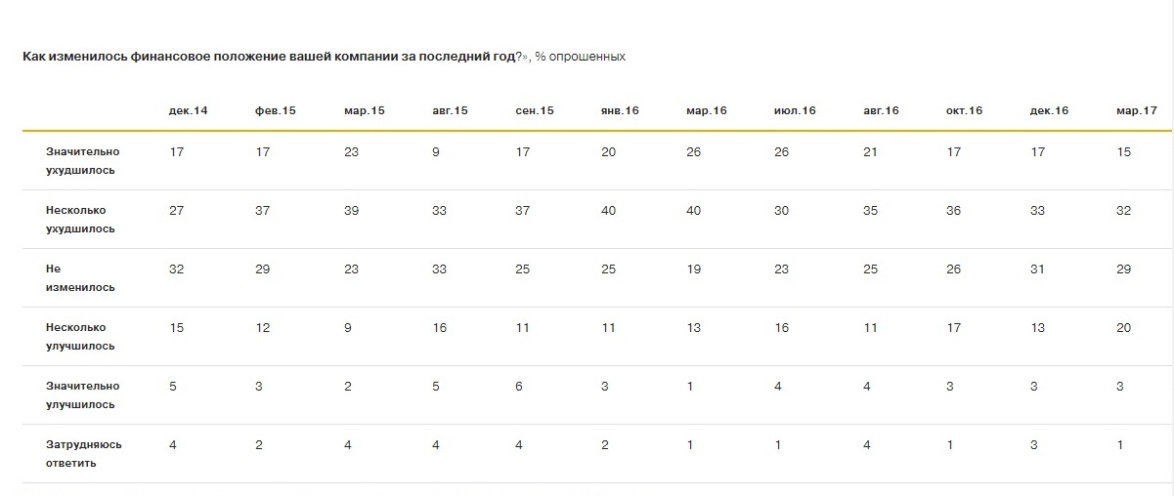Click the мар.15 column header
Viewport: 1174px width, 496px height.
tap(365, 110)
